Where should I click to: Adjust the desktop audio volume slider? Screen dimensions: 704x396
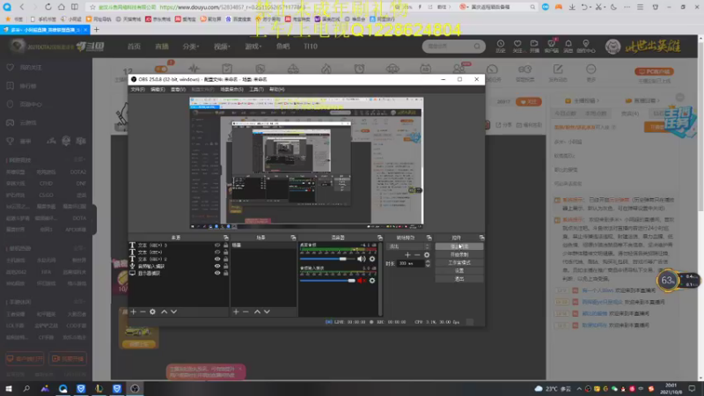click(327, 259)
